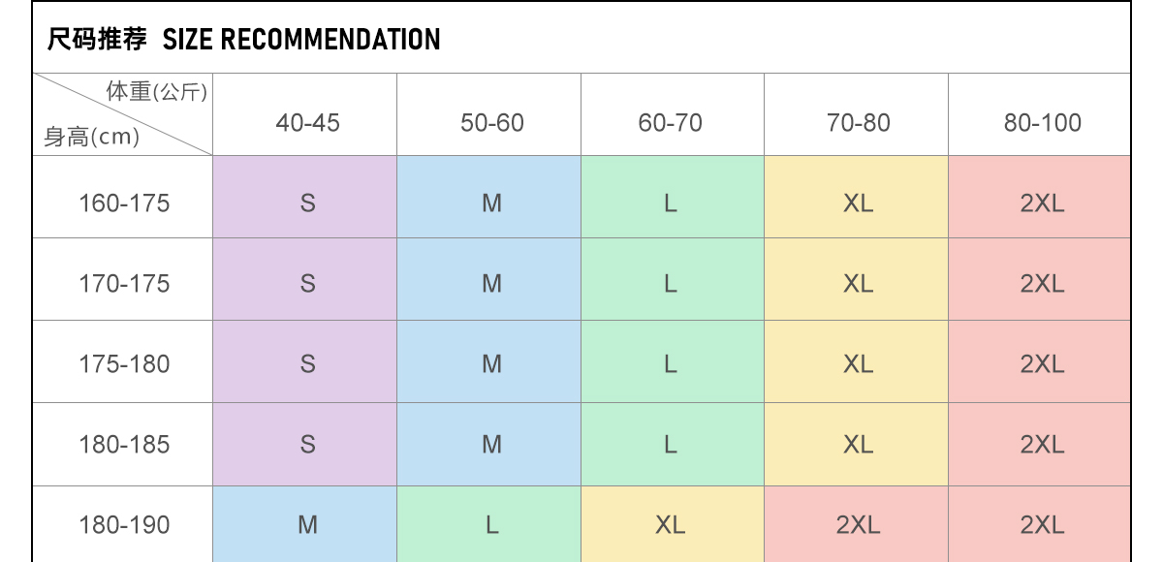Screen dimensions: 1163x562
Task: Click the 60-70 weight column header
Action: click(x=670, y=123)
